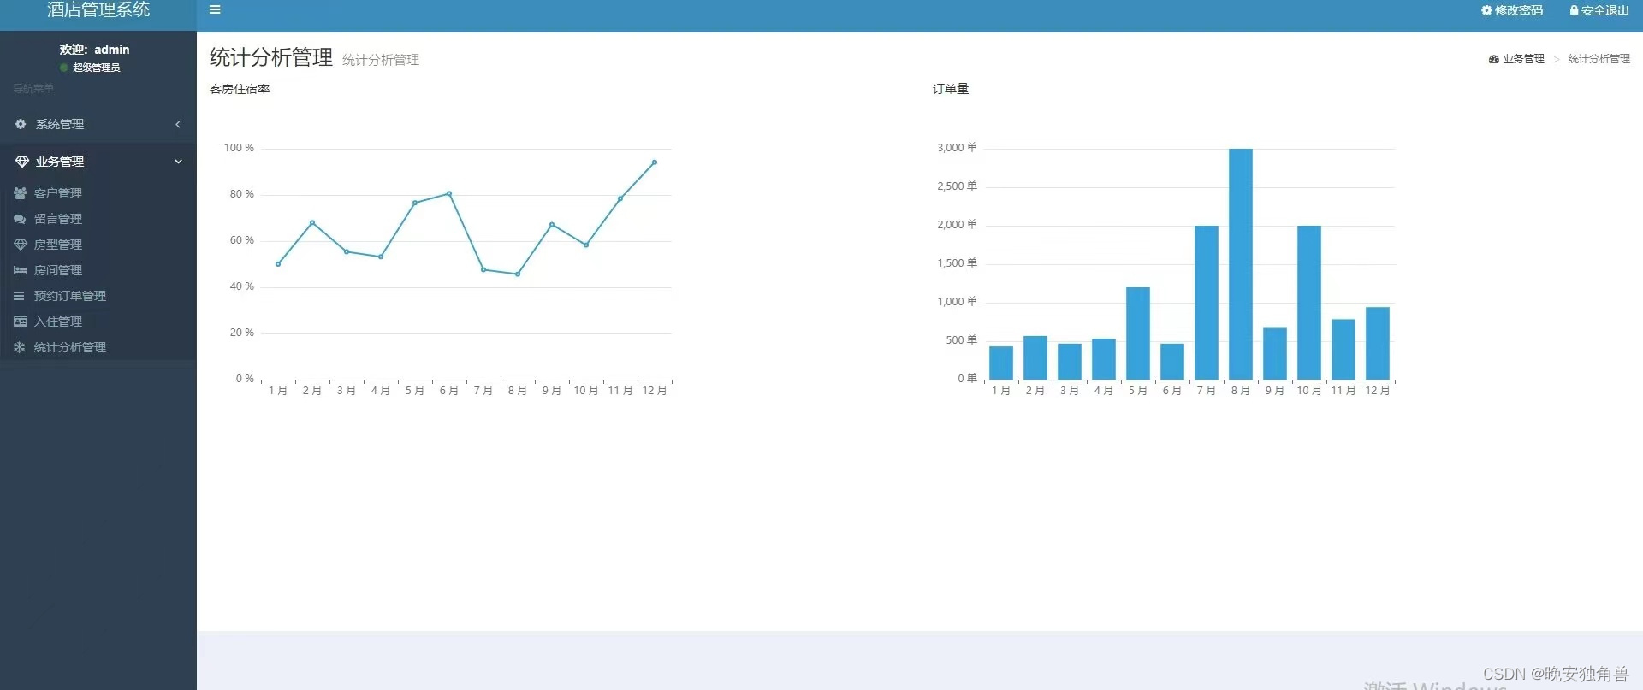Click the 超级管理员 role label

pyautogui.click(x=96, y=68)
